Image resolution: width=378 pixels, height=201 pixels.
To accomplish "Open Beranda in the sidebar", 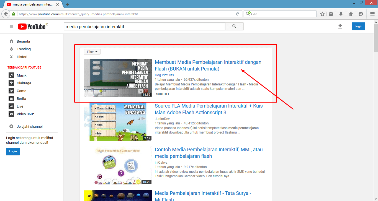I will [23, 41].
